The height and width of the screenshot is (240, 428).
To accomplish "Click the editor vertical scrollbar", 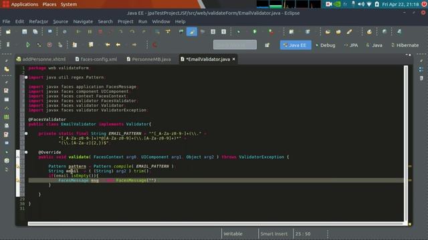I will coord(406,143).
